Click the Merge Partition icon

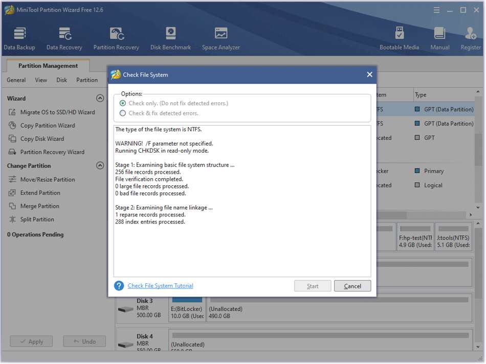pos(12,206)
